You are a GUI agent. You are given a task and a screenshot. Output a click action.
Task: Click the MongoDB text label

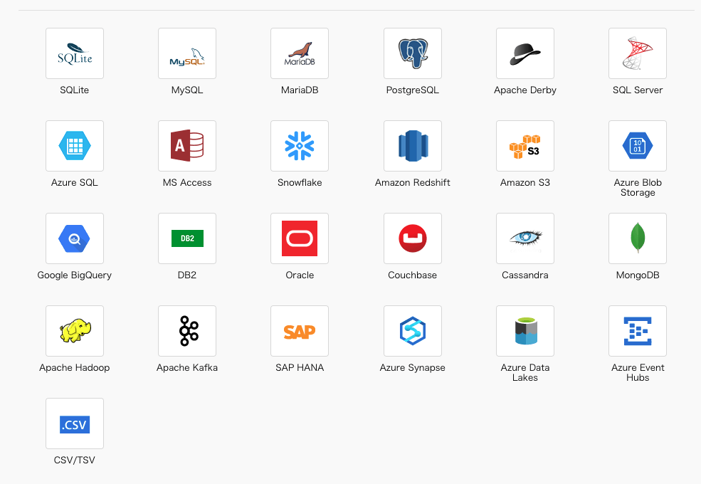pos(638,275)
